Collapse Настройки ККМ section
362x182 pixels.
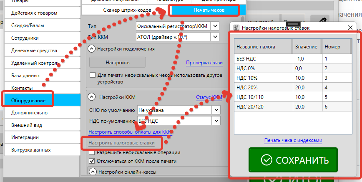[x=92, y=97]
